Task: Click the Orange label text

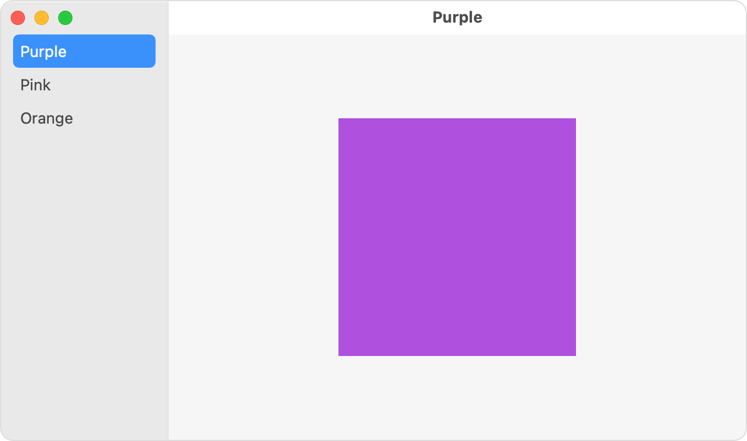Action: click(x=46, y=118)
